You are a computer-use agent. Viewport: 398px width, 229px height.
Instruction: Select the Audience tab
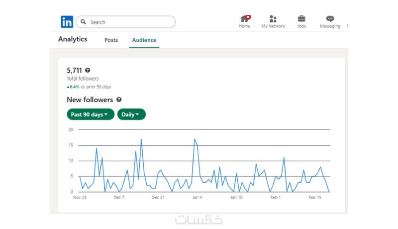144,40
